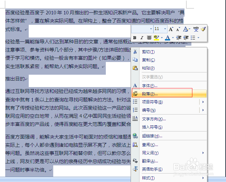Viewport: 226px width, 182px height.
Task: Choose 翻译(A)... menu entry
Action: [x=150, y=161]
